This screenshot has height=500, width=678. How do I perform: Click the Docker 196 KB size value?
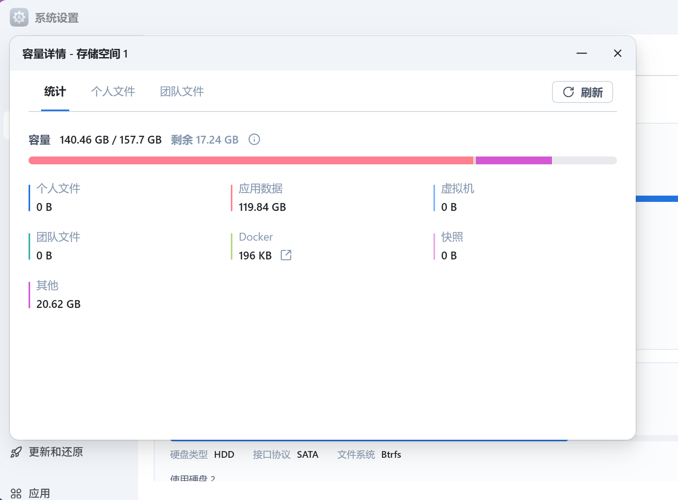click(255, 255)
